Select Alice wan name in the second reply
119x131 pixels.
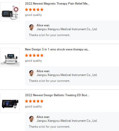(x=43, y=71)
